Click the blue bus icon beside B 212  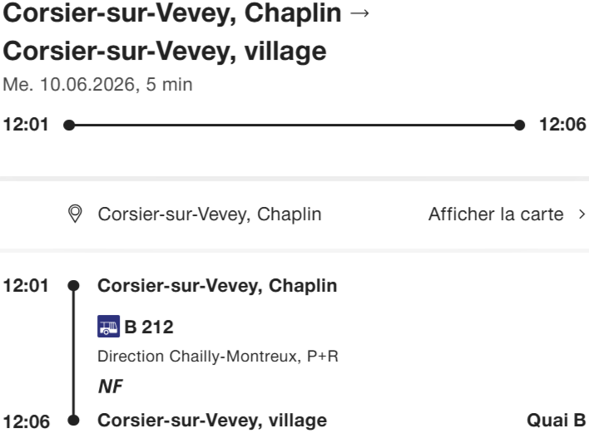[109, 327]
